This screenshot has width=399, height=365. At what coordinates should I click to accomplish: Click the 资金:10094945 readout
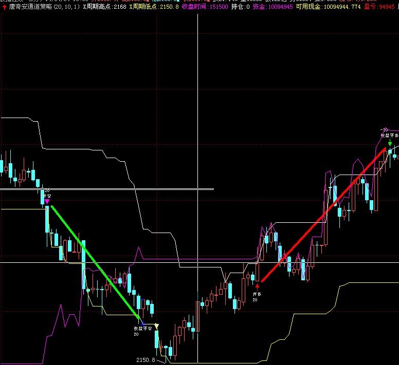point(273,7)
